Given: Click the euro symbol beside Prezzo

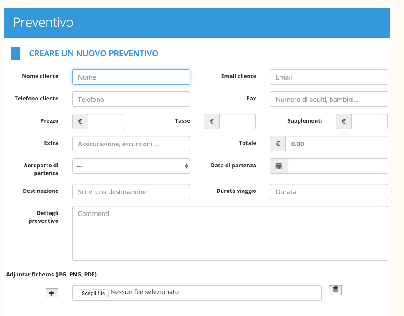Looking at the screenshot, I should click(x=80, y=121).
